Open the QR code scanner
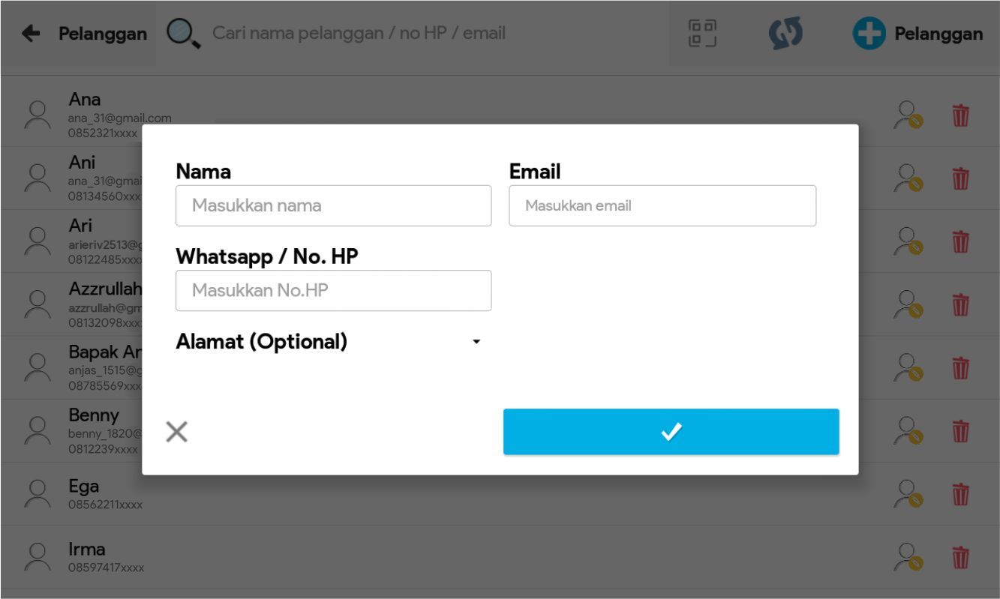Image resolution: width=1000 pixels, height=599 pixels. click(x=702, y=34)
